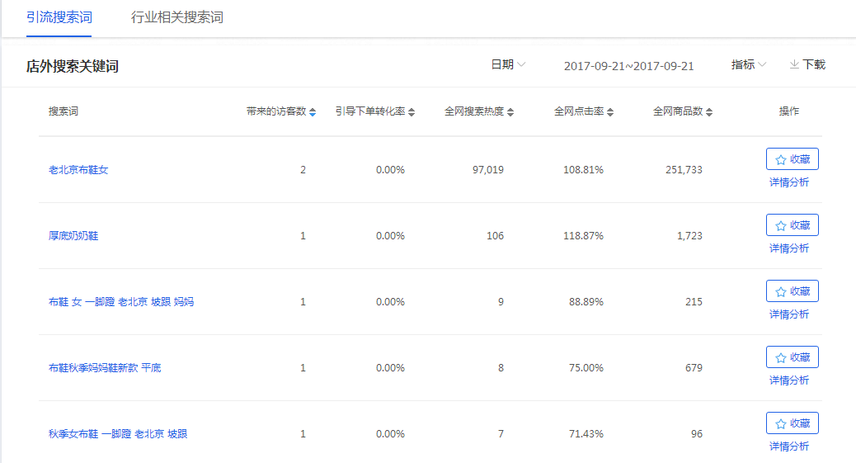Image resolution: width=856 pixels, height=463 pixels.
Task: Select the 引流搜索词 tab
Action: pyautogui.click(x=59, y=17)
